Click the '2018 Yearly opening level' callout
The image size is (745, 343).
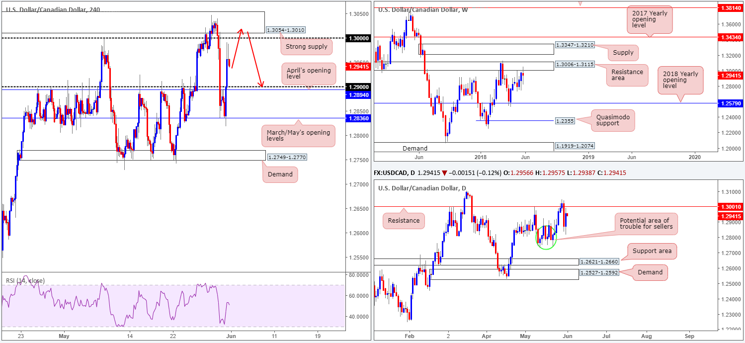point(681,81)
